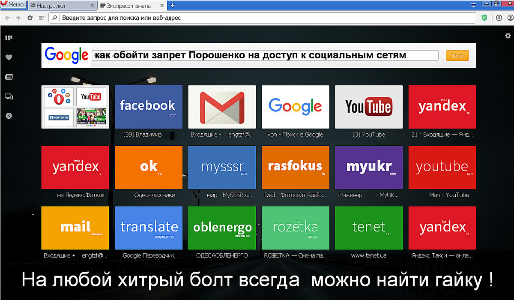
Task: Open the rozetka tile
Action: click(x=295, y=228)
